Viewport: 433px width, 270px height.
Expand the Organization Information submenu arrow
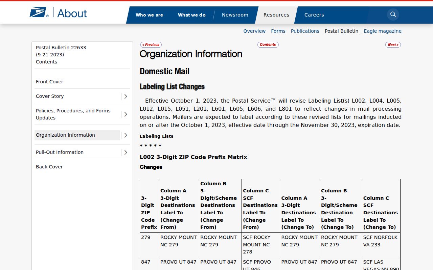tap(126, 135)
